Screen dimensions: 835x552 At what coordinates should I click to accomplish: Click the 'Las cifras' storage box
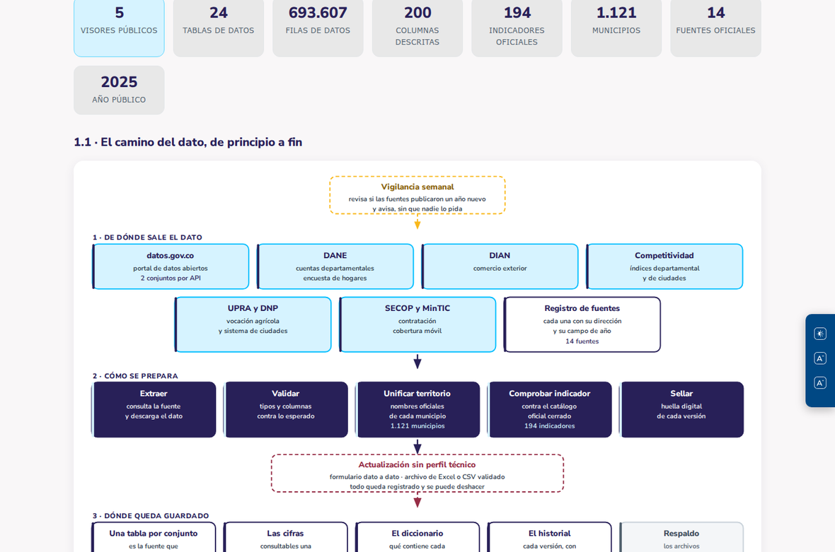(285, 537)
